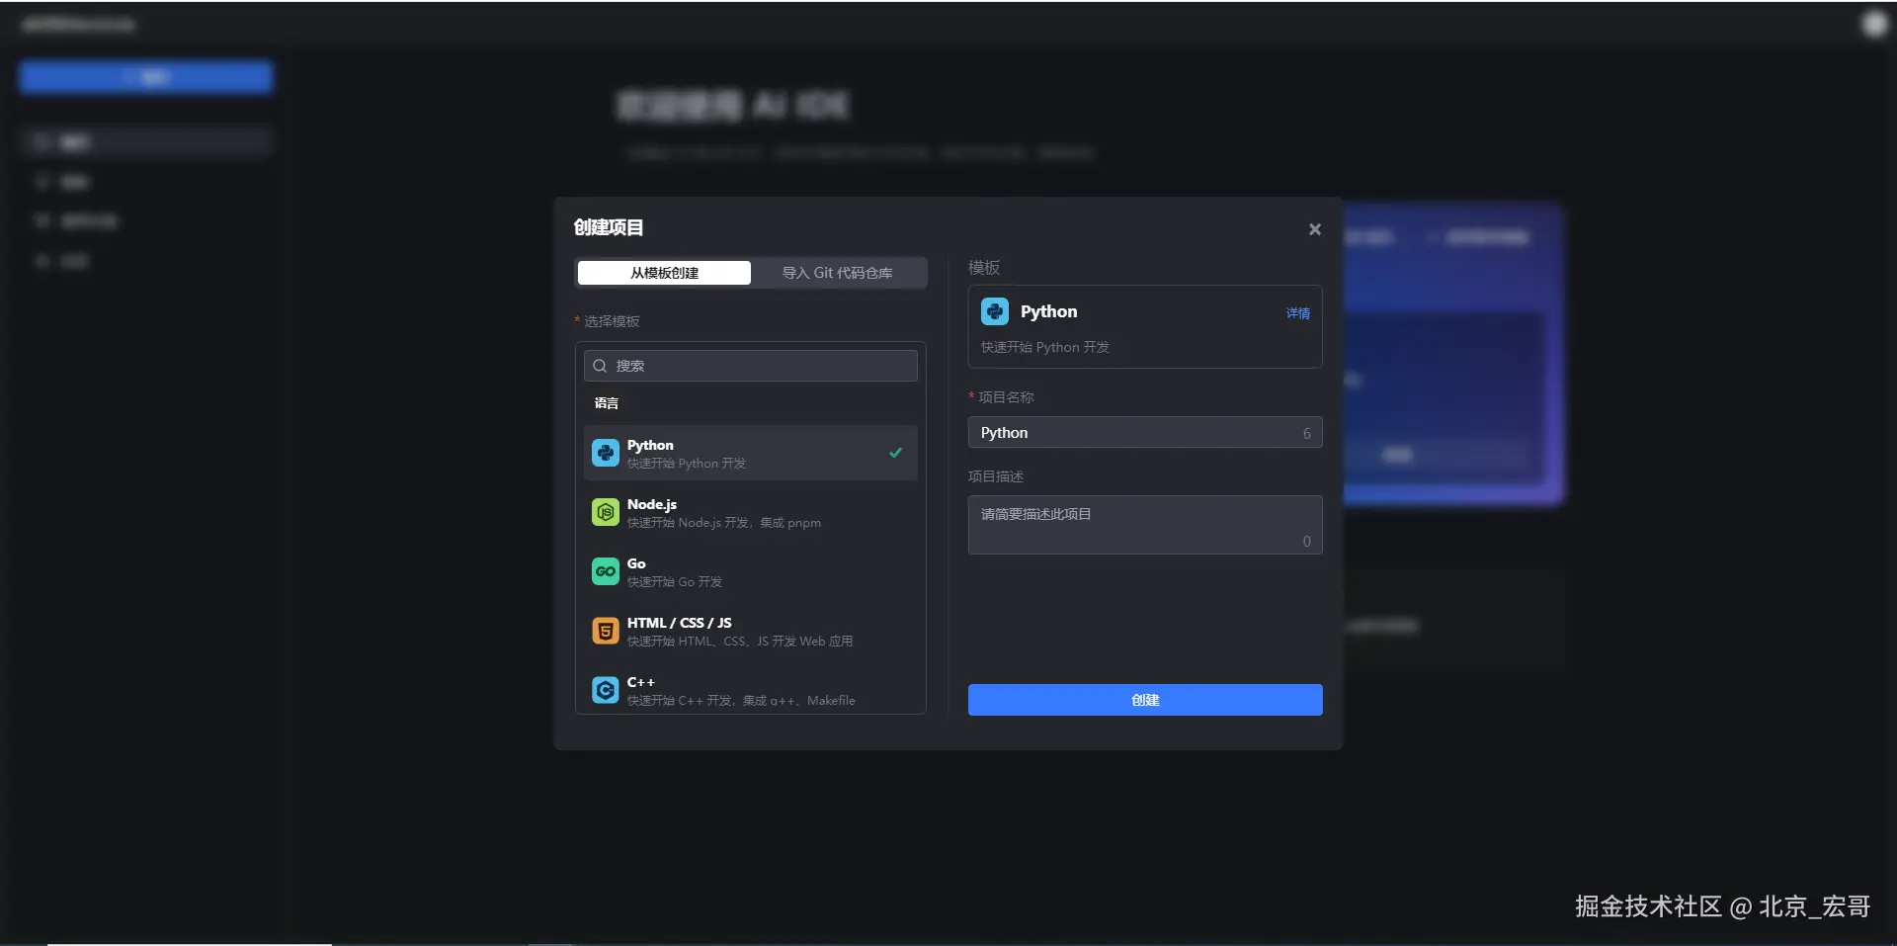Click the green checkmark on the Python row
The image size is (1897, 946).
point(895,453)
